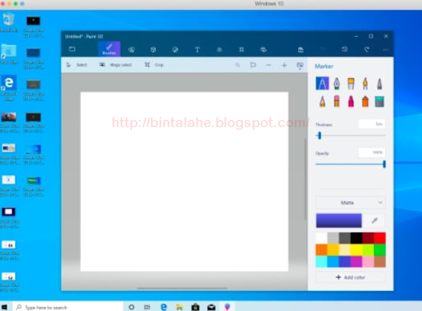Open File Explorer from the taskbar

click(179, 307)
